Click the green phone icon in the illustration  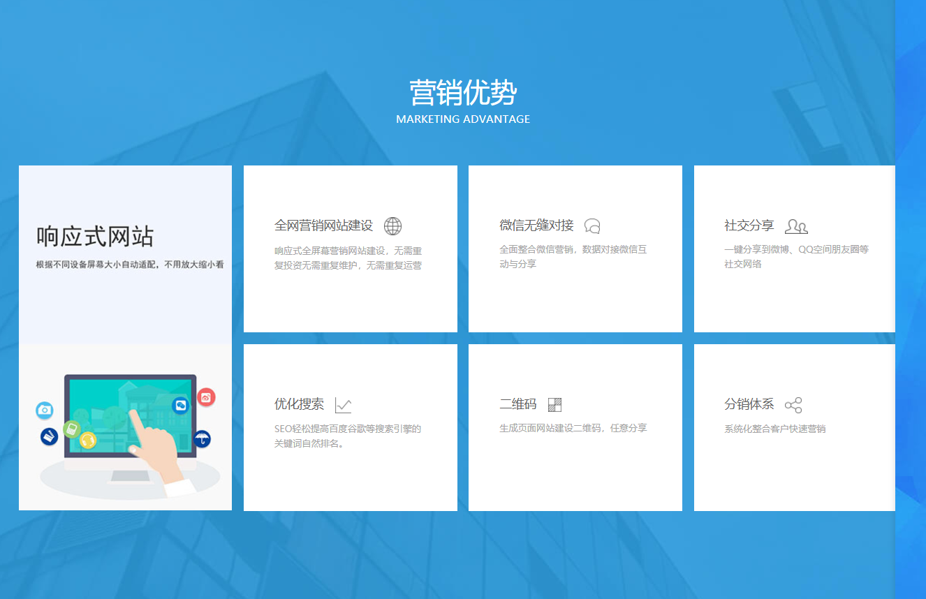pyautogui.click(x=72, y=429)
